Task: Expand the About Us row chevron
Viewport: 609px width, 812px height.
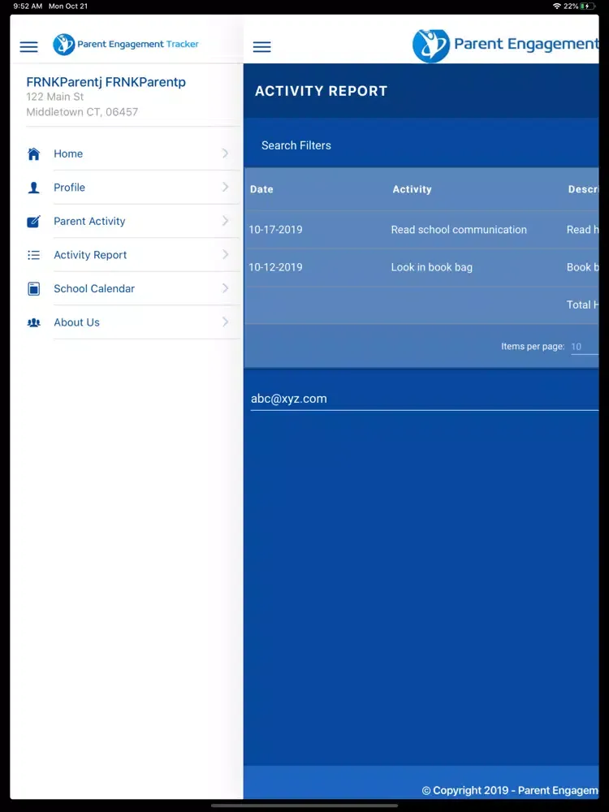Action: pos(225,322)
